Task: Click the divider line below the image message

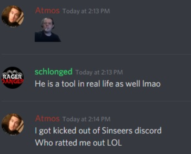Action: click(96, 54)
